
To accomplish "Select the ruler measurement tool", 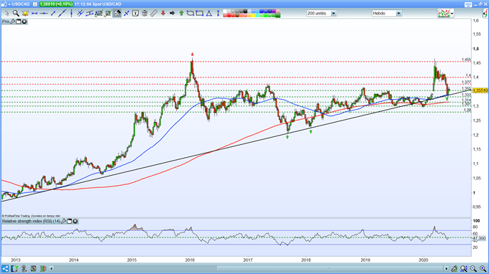I will 154,14.
